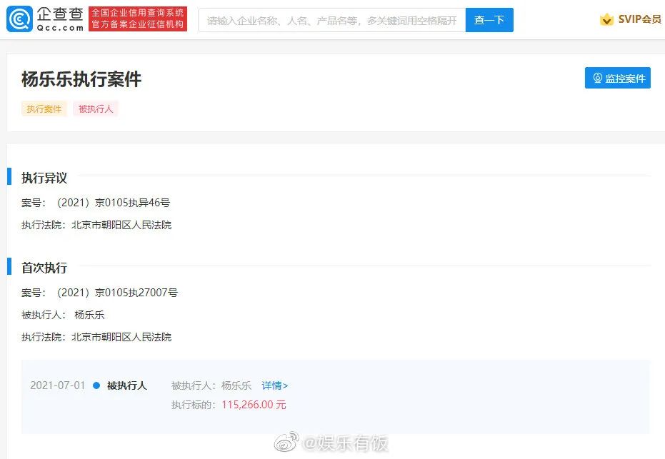This screenshot has height=459, width=665.
Task: Select case number (2021)京0105执27007号
Action: pyautogui.click(x=116, y=293)
